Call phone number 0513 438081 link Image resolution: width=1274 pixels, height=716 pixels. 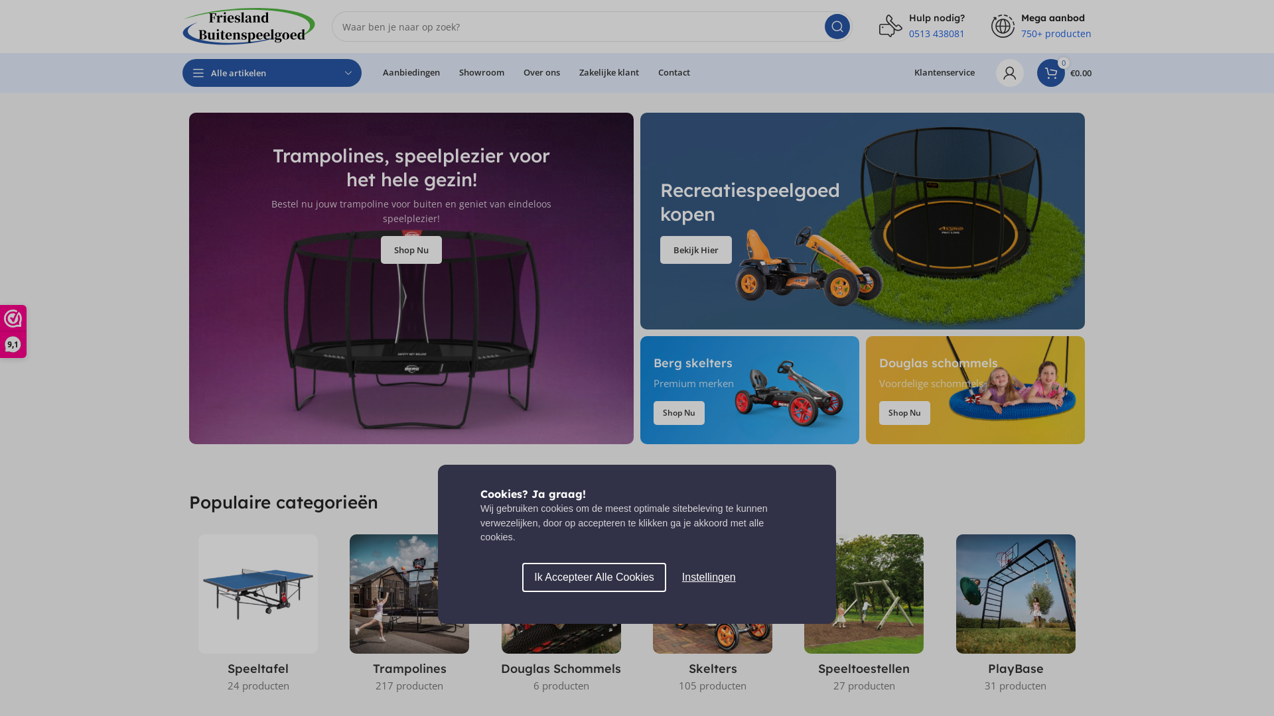(937, 34)
